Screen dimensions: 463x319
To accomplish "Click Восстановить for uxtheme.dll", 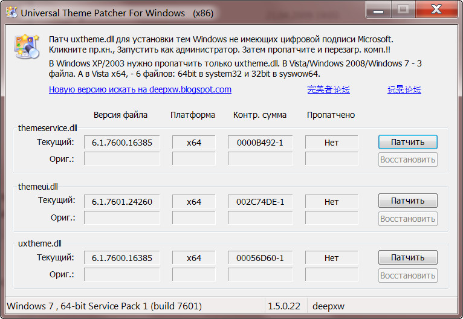I will point(408,275).
